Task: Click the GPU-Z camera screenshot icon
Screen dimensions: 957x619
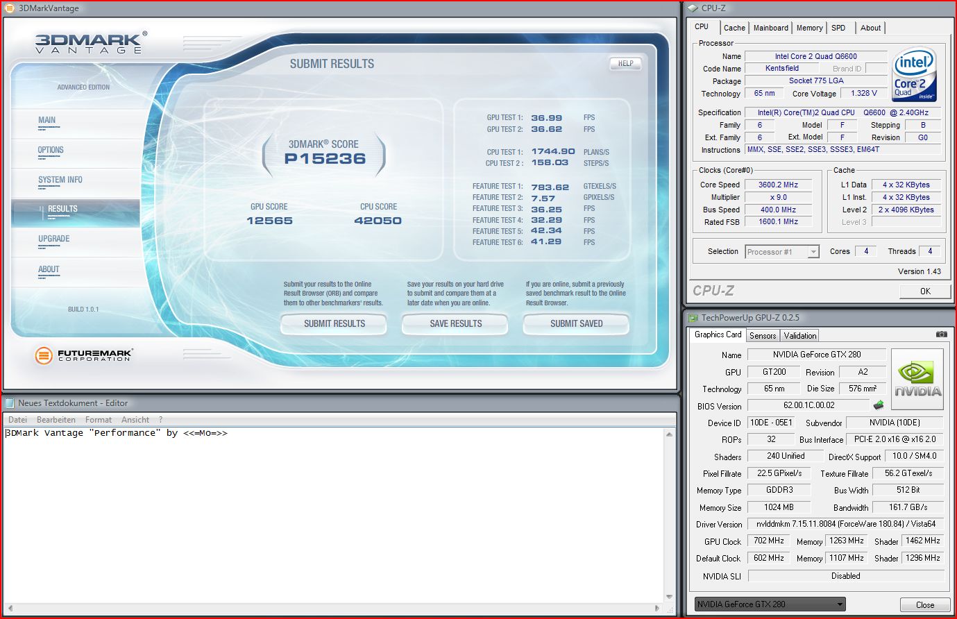Action: click(941, 334)
